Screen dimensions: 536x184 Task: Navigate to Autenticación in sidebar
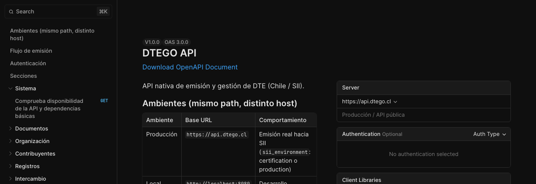28,63
